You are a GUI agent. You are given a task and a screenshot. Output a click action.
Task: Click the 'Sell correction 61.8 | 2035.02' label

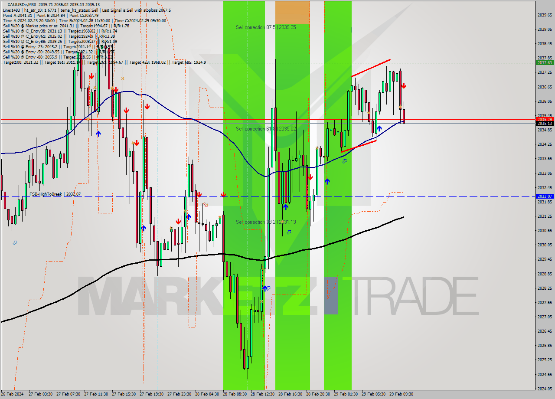[266, 129]
